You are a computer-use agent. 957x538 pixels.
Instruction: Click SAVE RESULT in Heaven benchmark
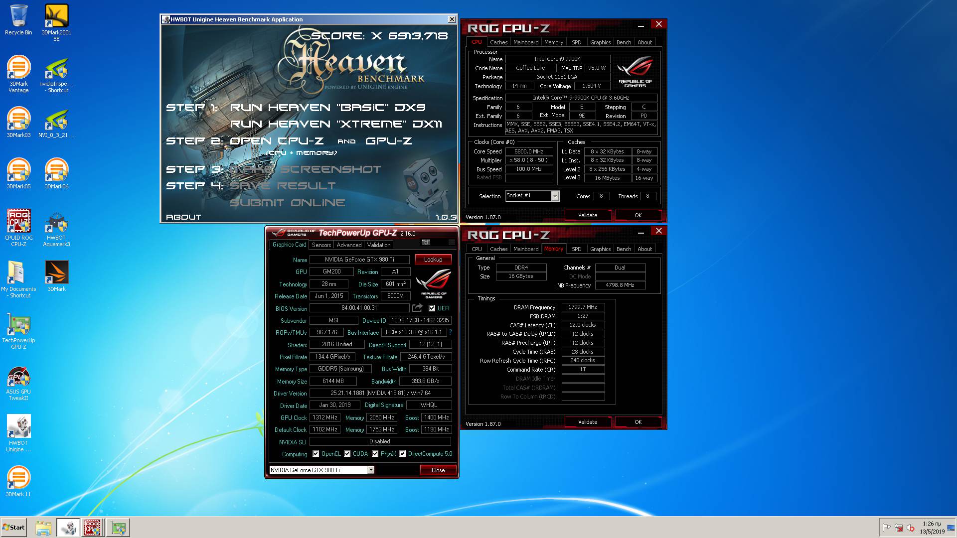click(x=283, y=186)
